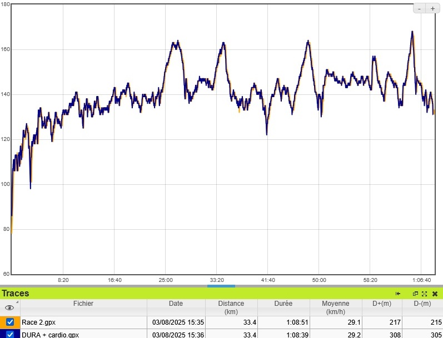Select the Race 2.gpx file name cell

point(38,322)
